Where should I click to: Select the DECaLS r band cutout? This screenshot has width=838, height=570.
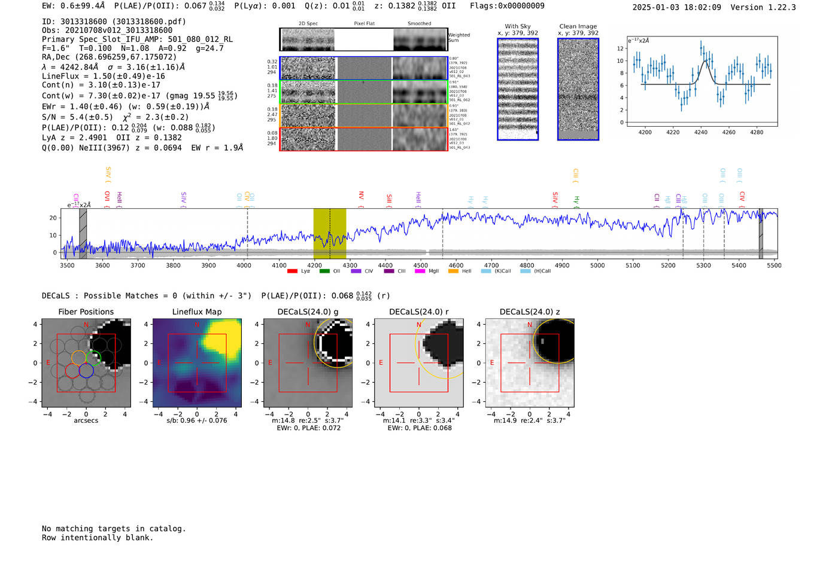[x=419, y=363]
